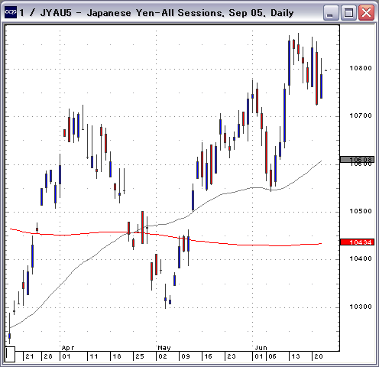Minimize the Japanese Yen chart window
Screen dimensions: 379x367
click(331, 12)
